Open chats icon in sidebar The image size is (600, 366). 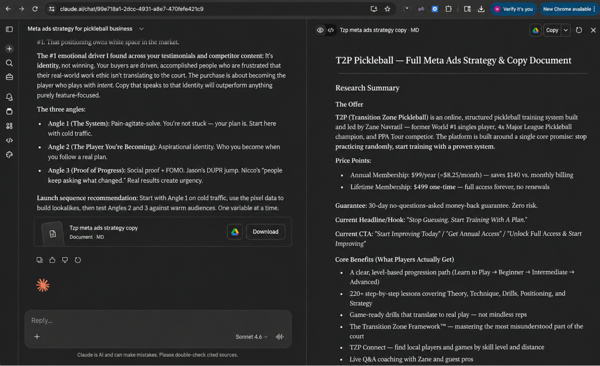[9, 97]
